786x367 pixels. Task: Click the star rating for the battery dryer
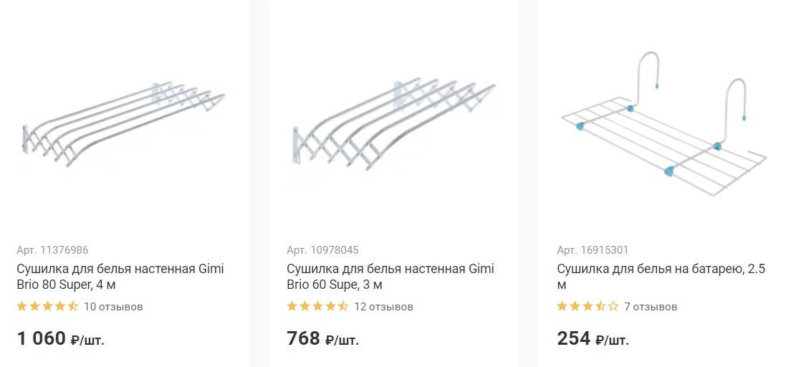pos(588,307)
